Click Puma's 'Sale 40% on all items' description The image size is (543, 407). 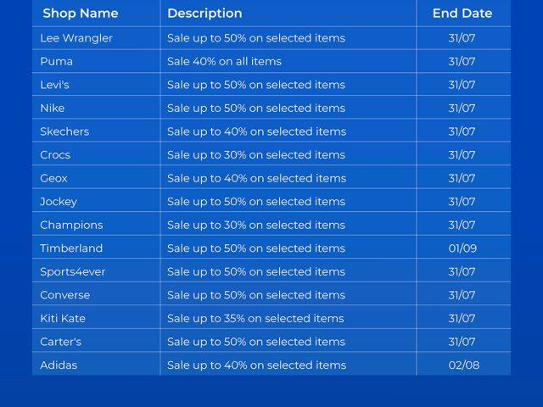[x=224, y=62]
